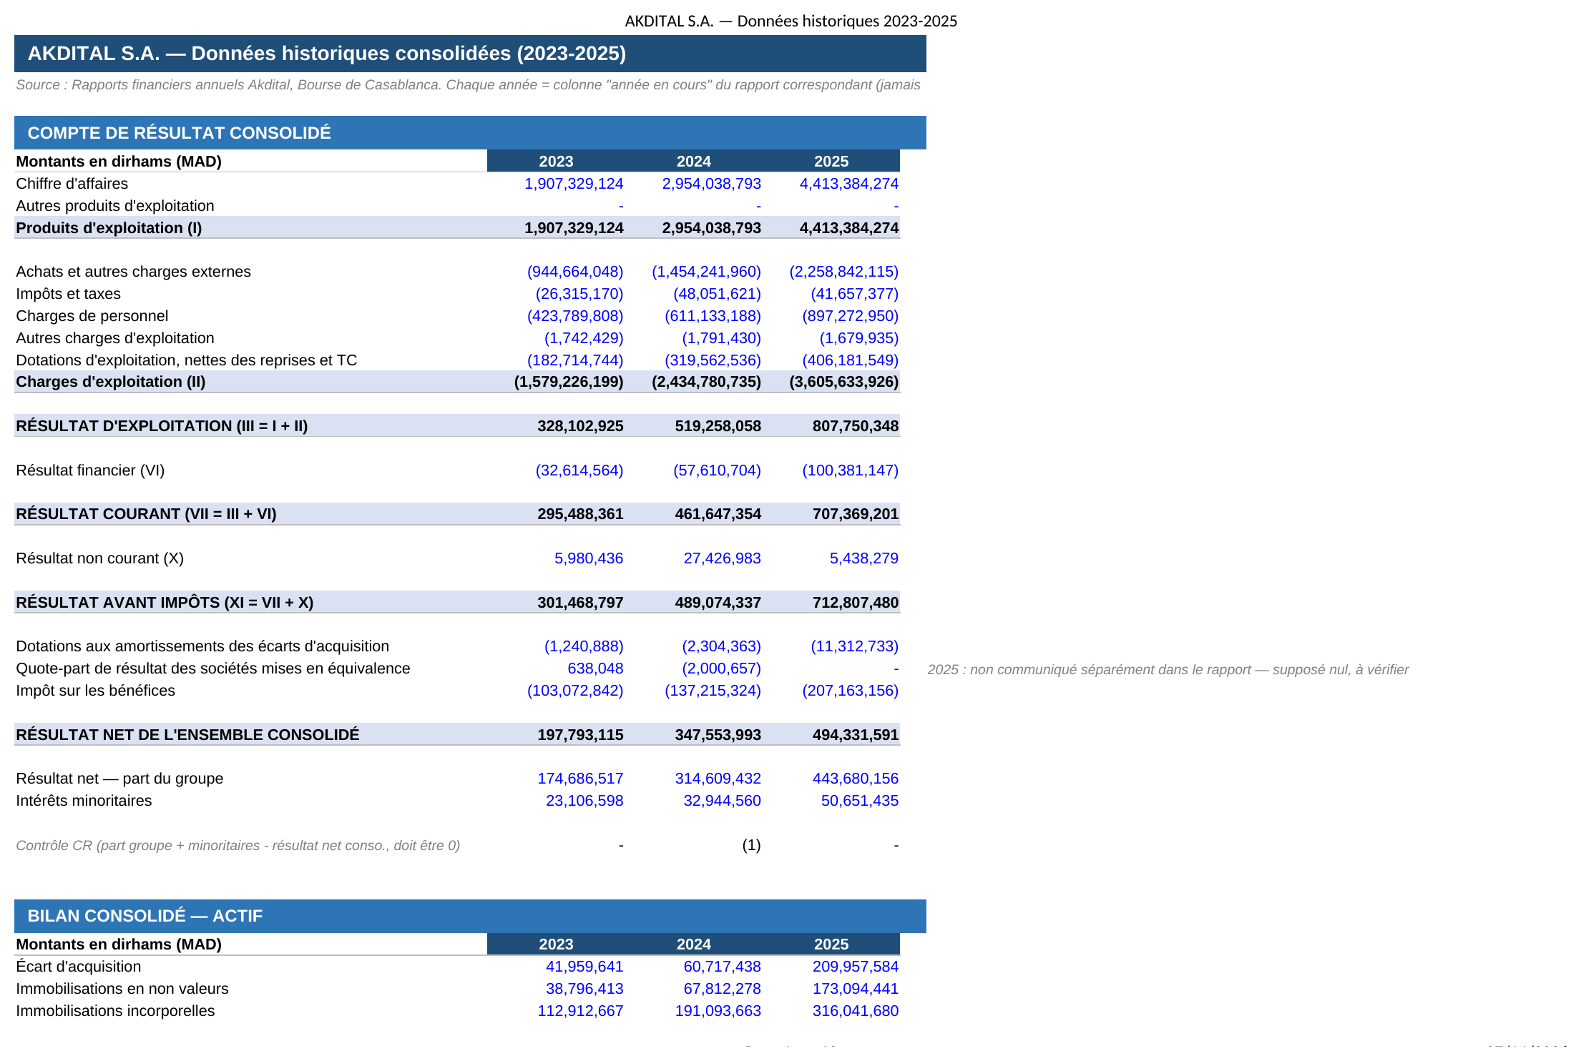This screenshot has width=1581, height=1061.
Task: Select the 2025 Immobilisations incorporelles value
Action: click(855, 1011)
